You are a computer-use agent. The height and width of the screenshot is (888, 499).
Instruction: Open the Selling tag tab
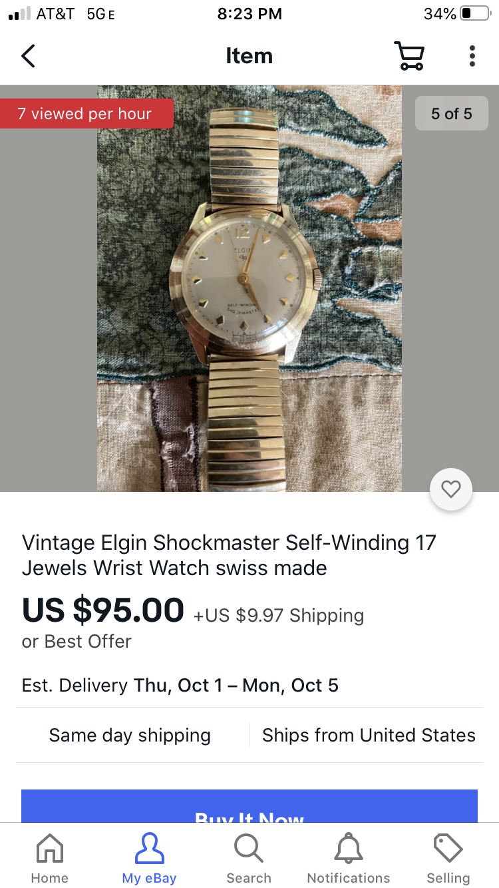coord(448,858)
